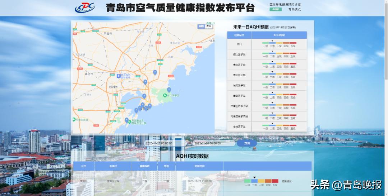Click the airport icon for 青岛胶东国际机场
The width and height of the screenshot is (388, 196).
(119, 76)
